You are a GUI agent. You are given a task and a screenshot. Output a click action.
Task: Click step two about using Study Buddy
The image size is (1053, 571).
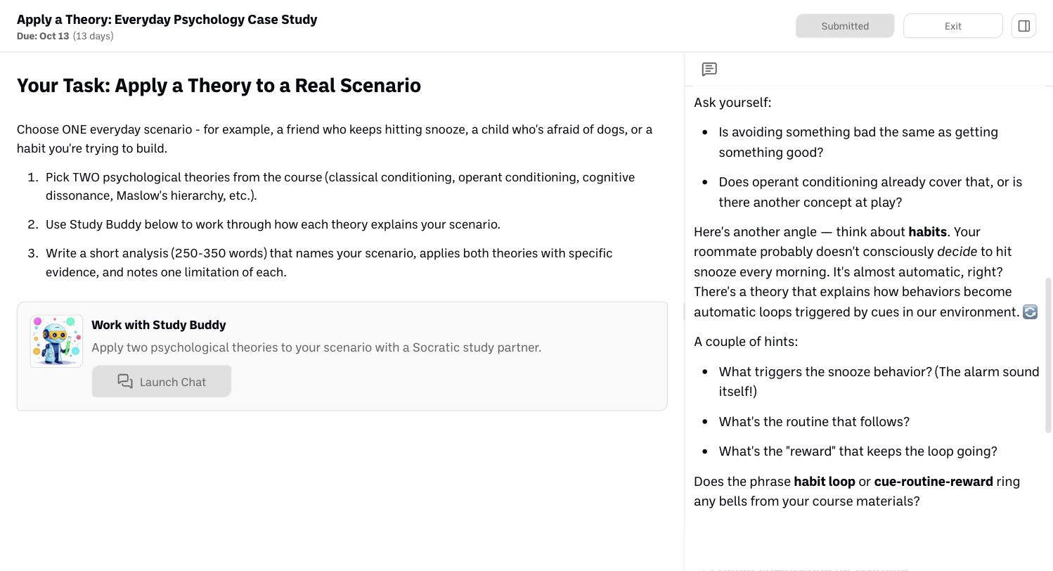click(273, 224)
